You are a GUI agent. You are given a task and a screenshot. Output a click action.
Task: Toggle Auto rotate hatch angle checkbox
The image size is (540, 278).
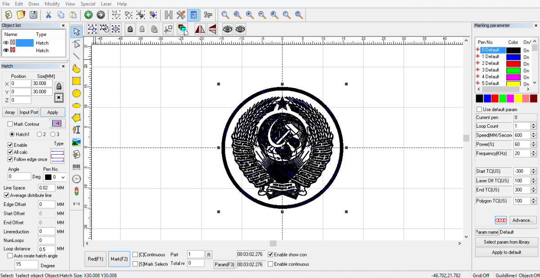[10, 256]
